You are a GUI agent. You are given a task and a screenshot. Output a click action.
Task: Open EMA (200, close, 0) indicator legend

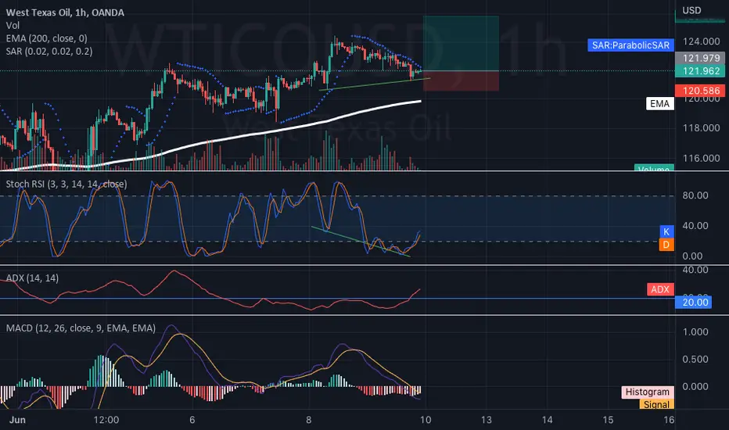46,38
